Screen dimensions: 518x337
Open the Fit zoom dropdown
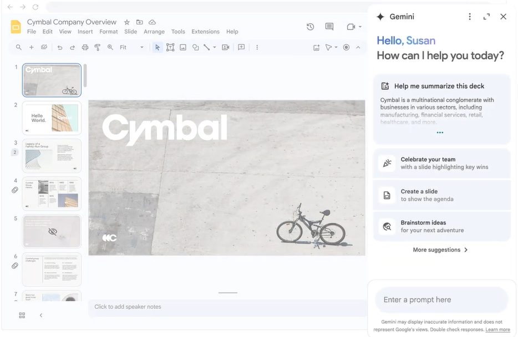[x=132, y=48]
